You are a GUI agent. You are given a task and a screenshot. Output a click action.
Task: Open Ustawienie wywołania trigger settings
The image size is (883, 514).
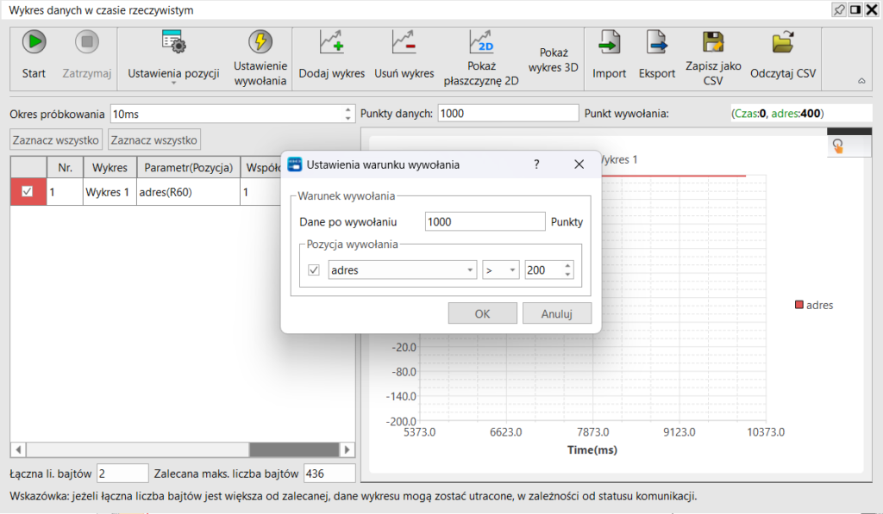tap(260, 58)
